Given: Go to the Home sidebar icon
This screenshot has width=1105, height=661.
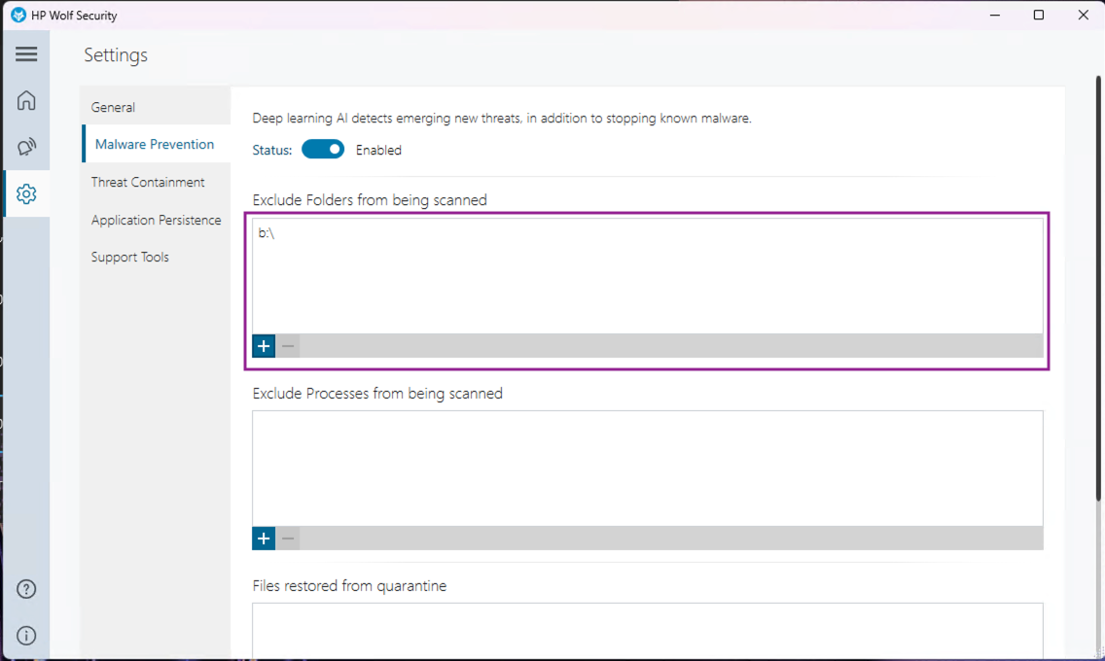Looking at the screenshot, I should click(x=26, y=101).
